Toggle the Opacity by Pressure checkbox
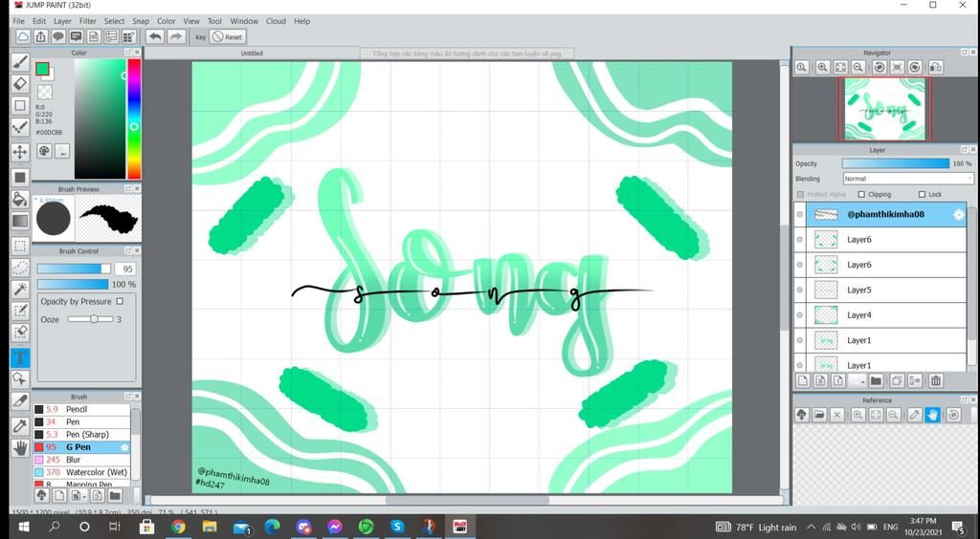The height and width of the screenshot is (539, 980). (x=120, y=301)
